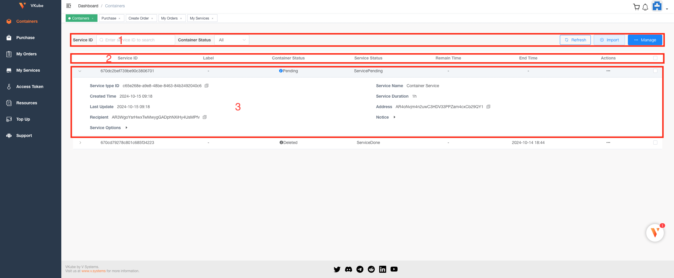
Task: Click the Container Status column header
Action: (x=288, y=58)
